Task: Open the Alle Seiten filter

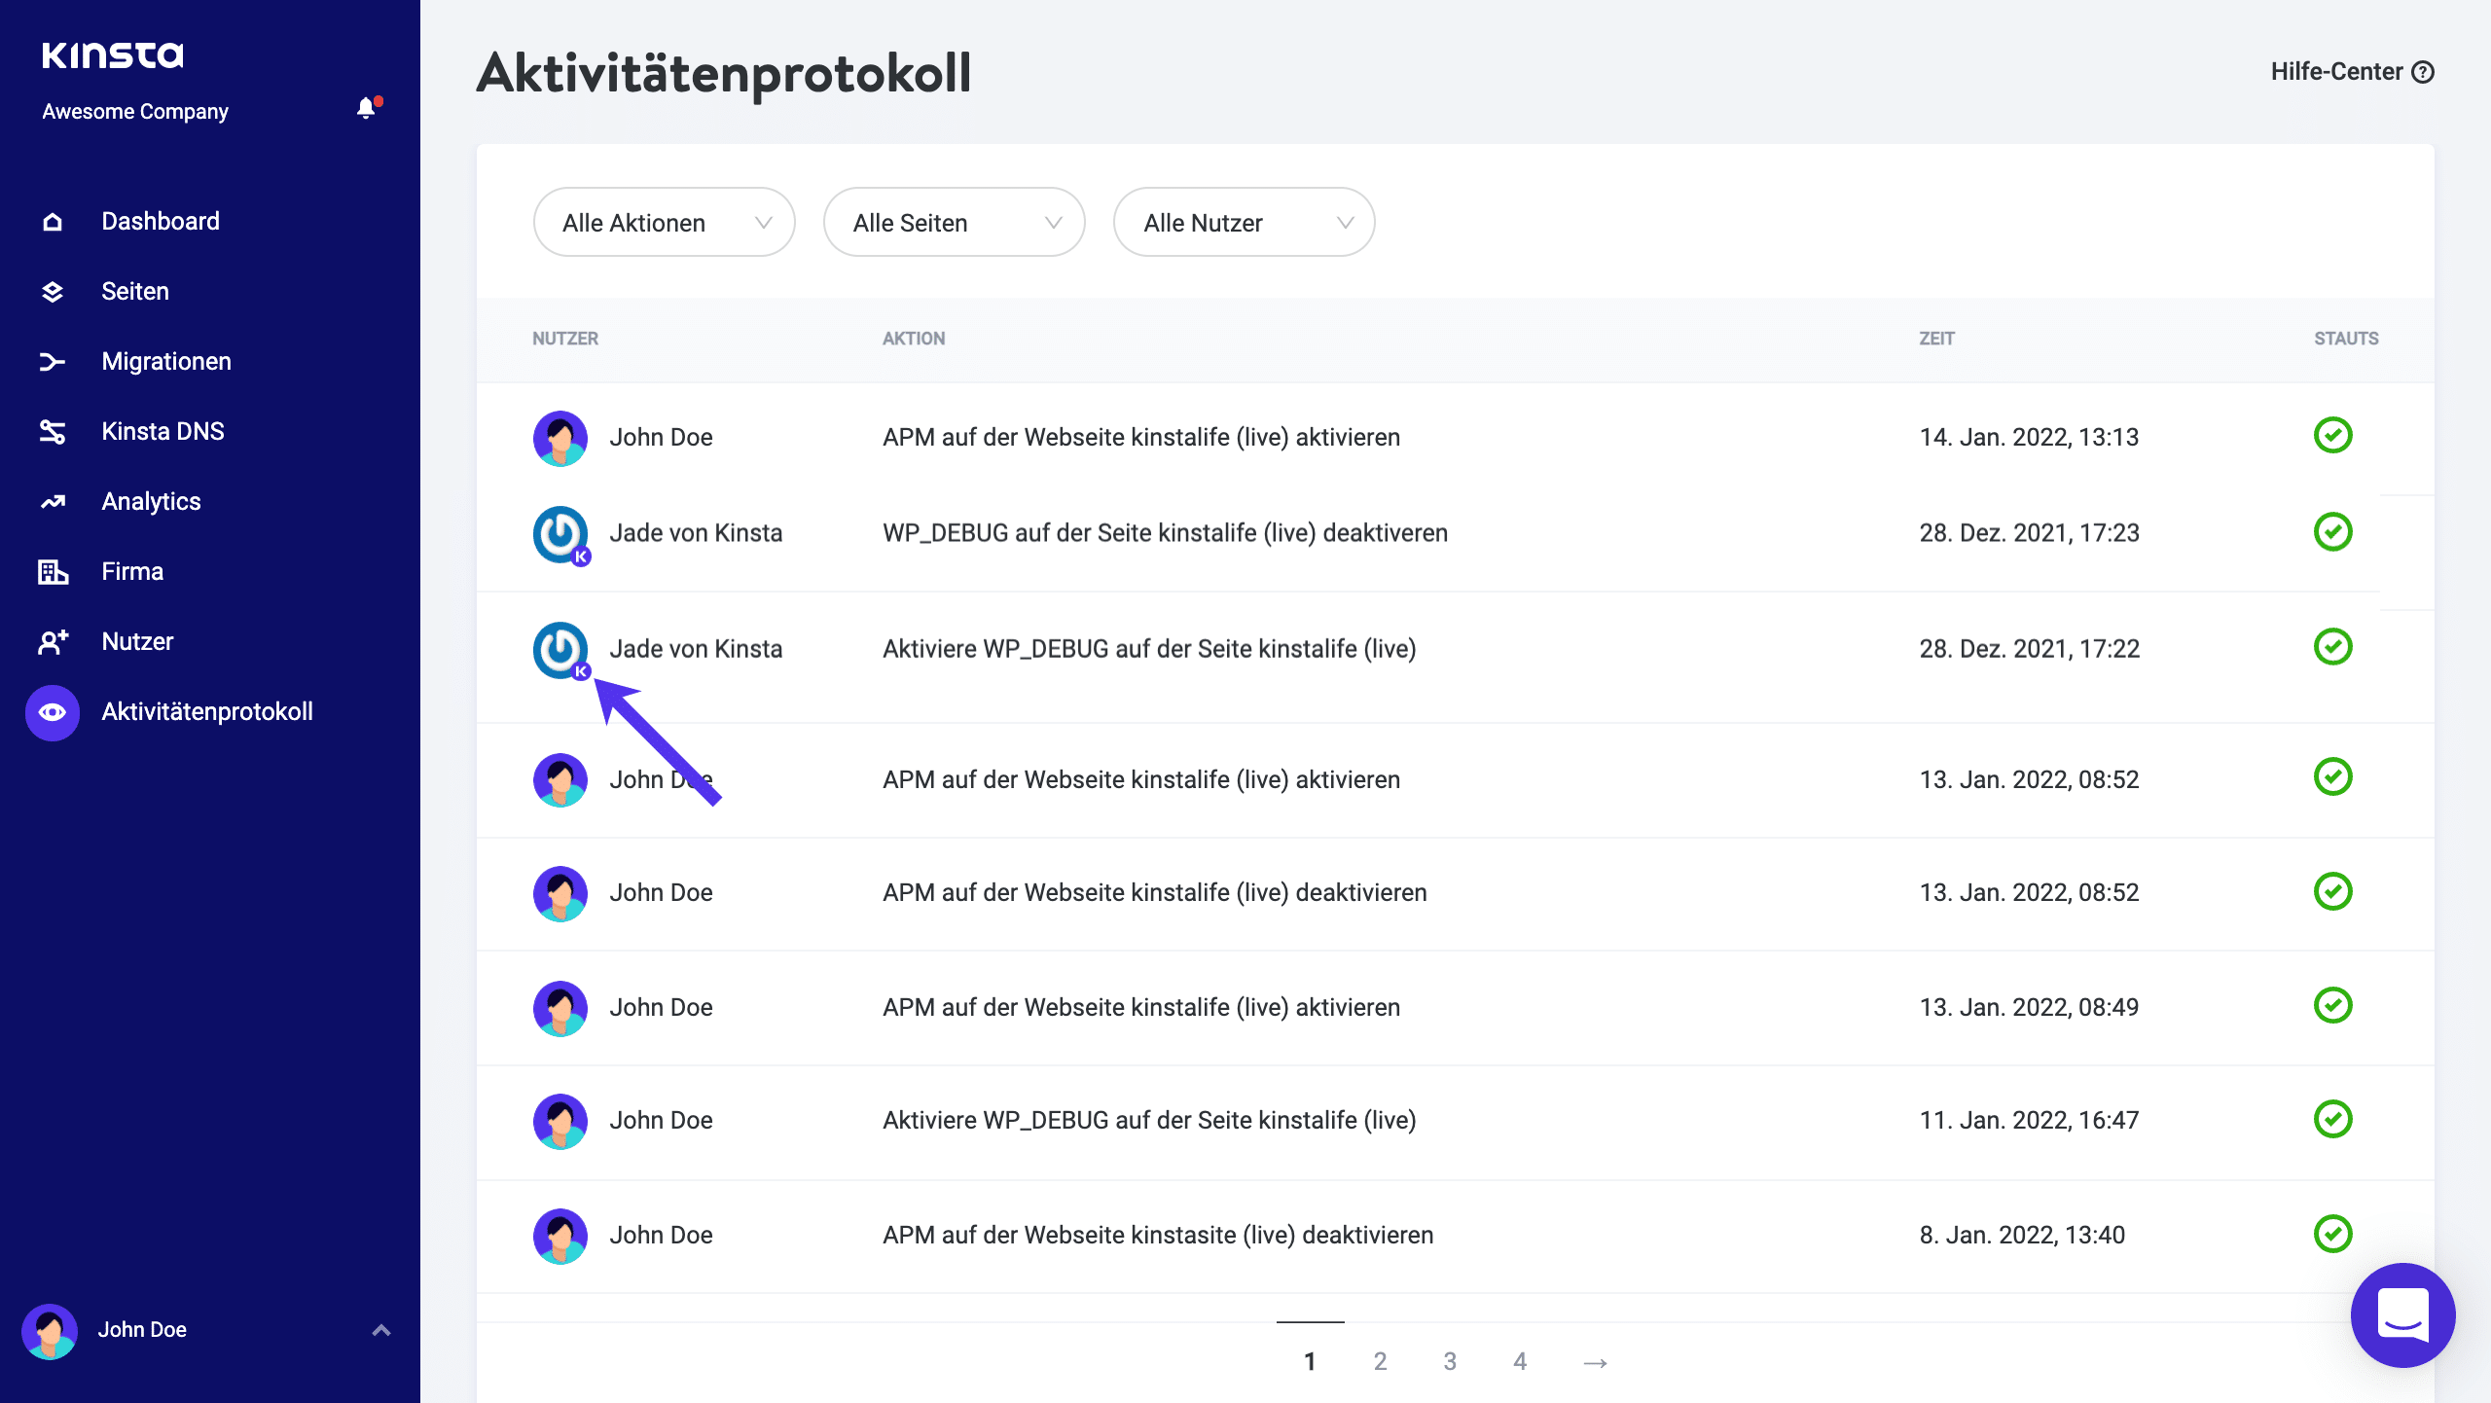Action: [x=954, y=222]
